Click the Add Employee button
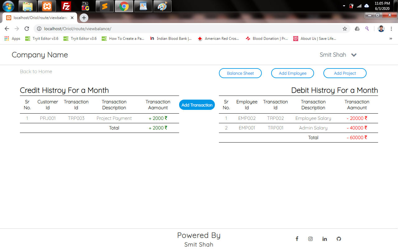 [293, 73]
